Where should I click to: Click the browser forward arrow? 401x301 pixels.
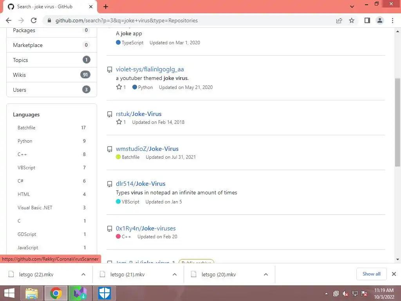[x=21, y=20]
